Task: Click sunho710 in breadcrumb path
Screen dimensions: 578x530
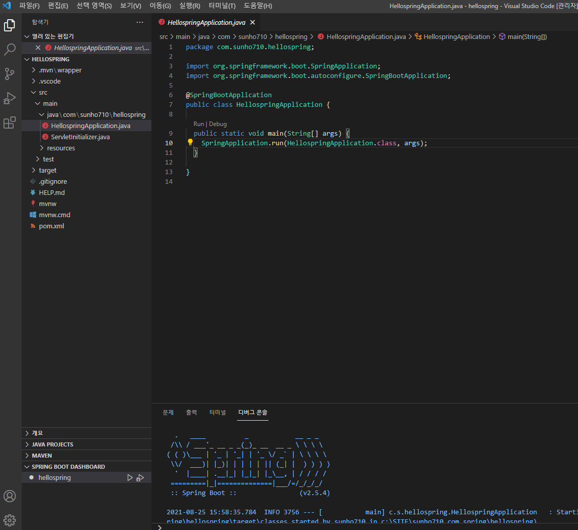Action: (252, 36)
